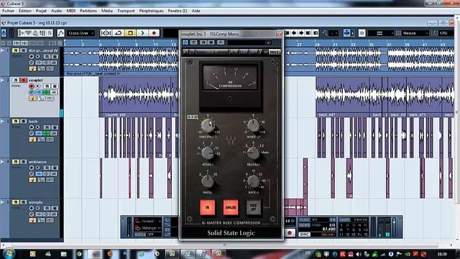Toggle the SYNC button in transport panel
Screen dimensions: 460x259
pyautogui.click(x=304, y=235)
